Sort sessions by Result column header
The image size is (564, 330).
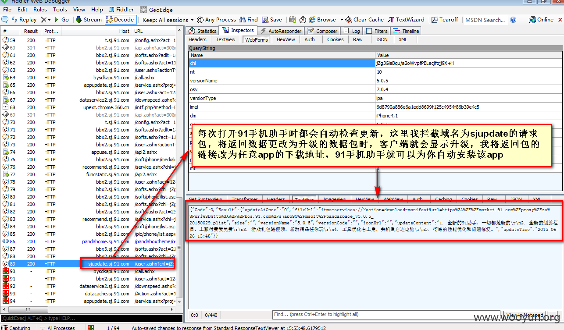click(31, 31)
